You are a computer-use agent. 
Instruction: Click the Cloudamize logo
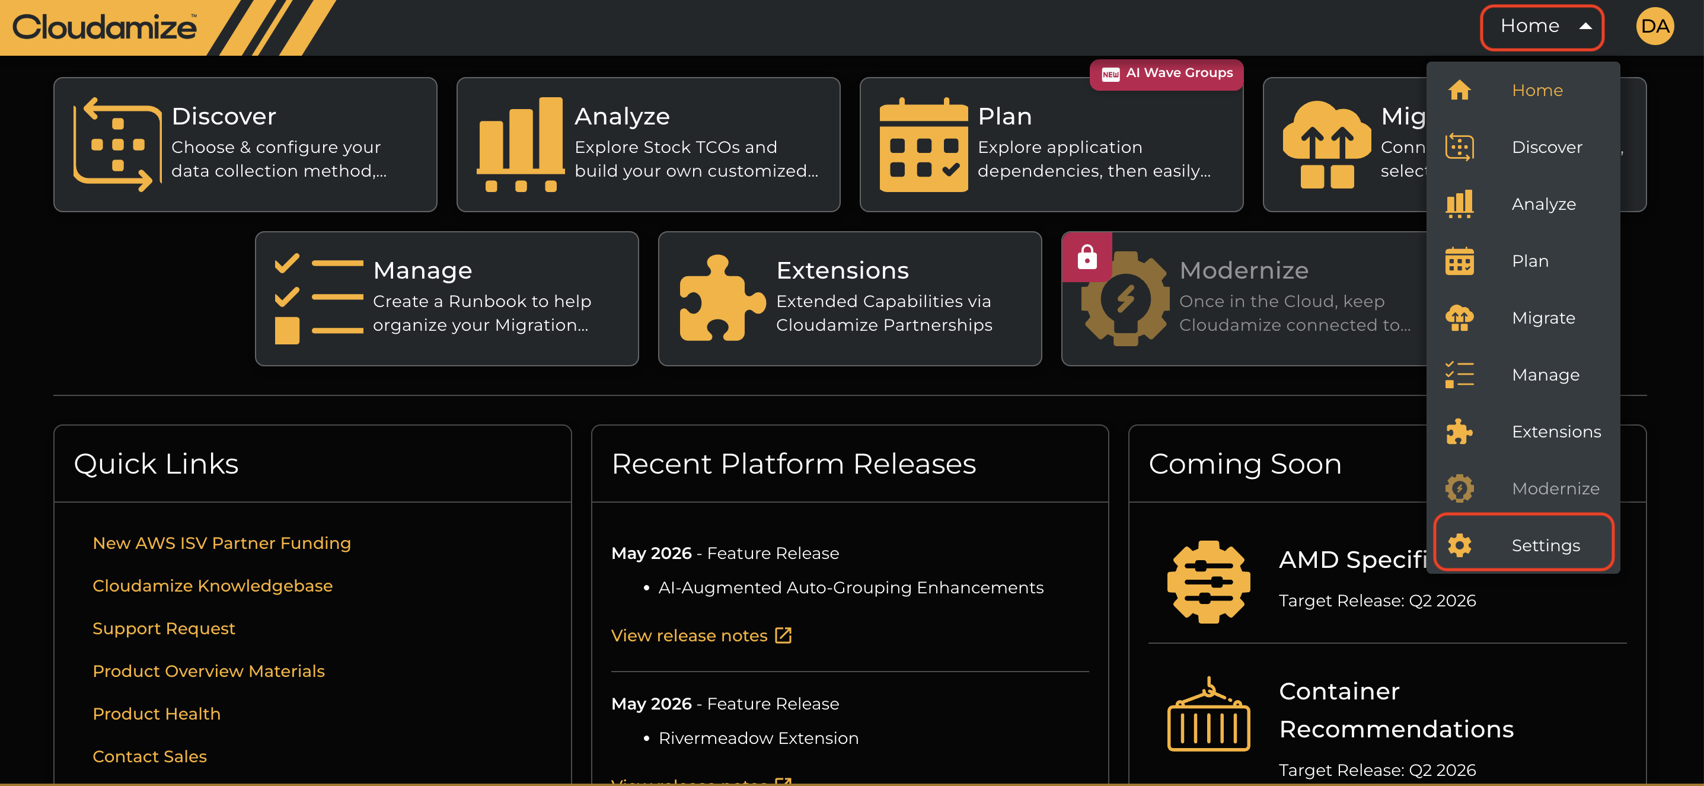104,27
